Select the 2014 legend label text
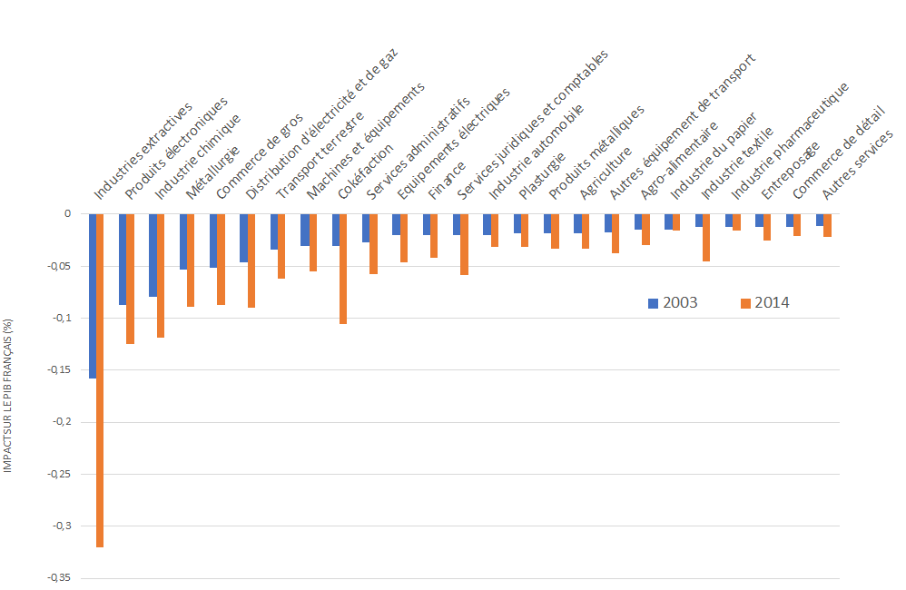The height and width of the screenshot is (590, 906). 773,303
